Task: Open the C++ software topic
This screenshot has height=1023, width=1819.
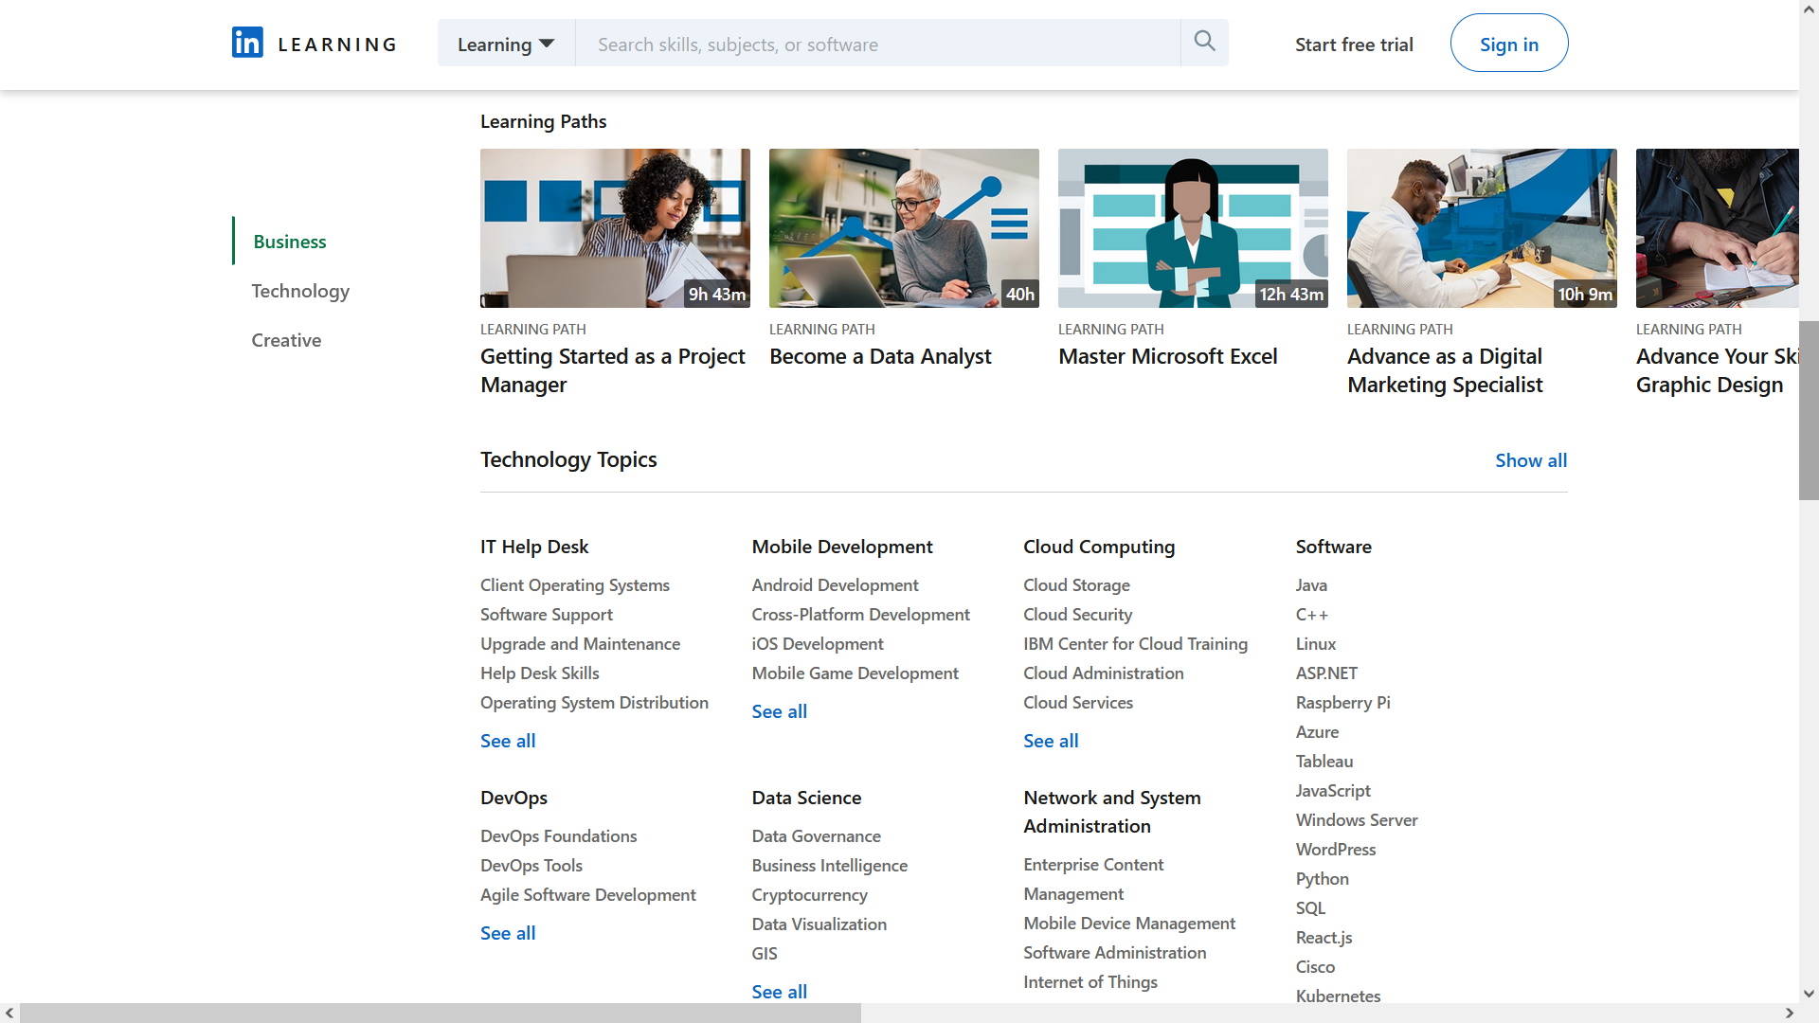Action: point(1312,615)
